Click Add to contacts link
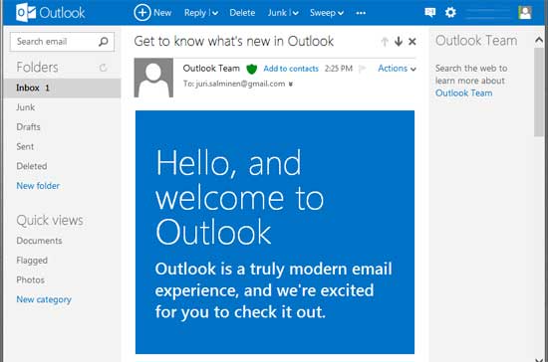This screenshot has height=362, width=548. click(x=291, y=69)
